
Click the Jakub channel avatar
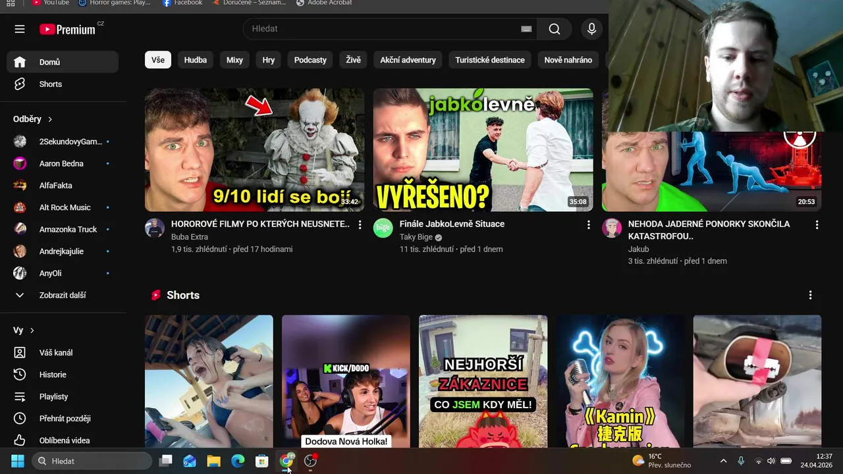pyautogui.click(x=612, y=228)
